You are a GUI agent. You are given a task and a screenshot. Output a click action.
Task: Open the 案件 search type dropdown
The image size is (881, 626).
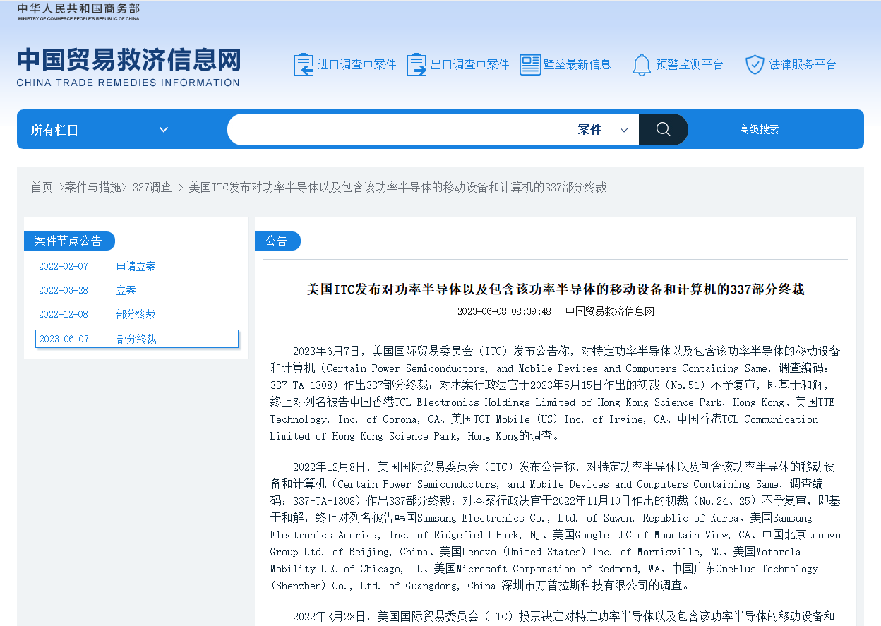603,130
